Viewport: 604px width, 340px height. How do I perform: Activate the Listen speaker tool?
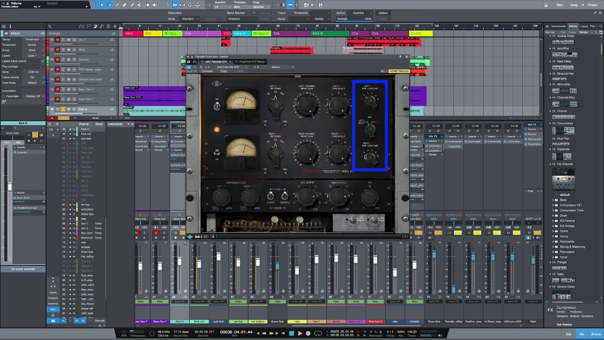pos(155,5)
